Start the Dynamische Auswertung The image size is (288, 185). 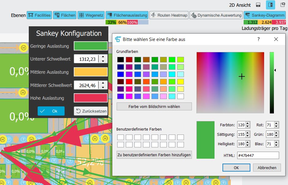(216, 15)
